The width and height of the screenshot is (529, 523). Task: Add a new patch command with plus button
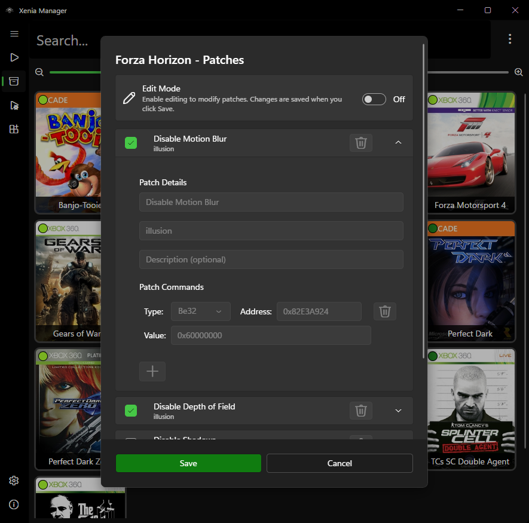point(152,371)
